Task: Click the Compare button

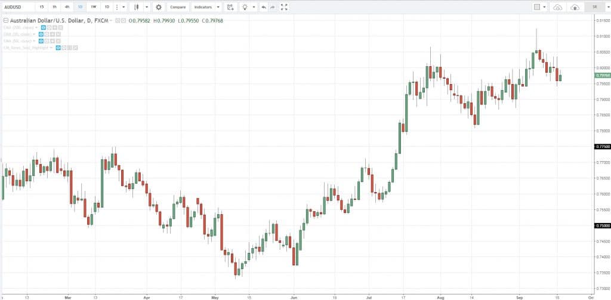Action: 177,7
